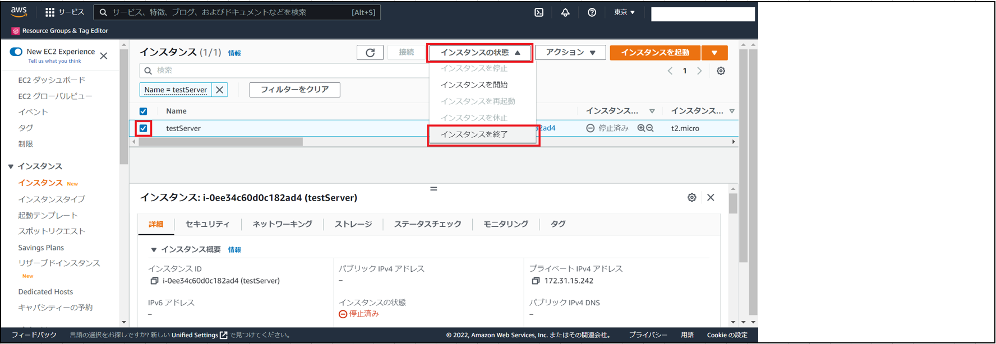Open EC2 ダッシュボード in sidebar
The image size is (996, 344).
[x=52, y=80]
